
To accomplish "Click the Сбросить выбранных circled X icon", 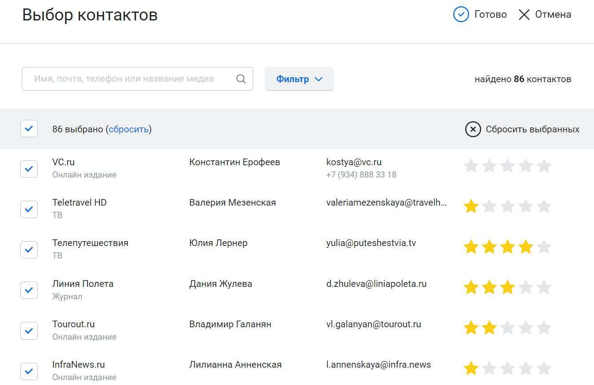I will 473,129.
